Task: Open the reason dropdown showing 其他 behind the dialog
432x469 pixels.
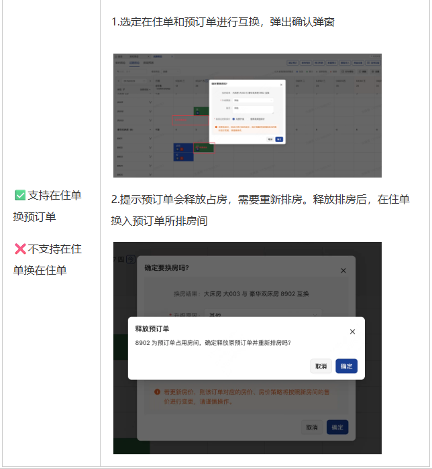Action: [x=263, y=314]
